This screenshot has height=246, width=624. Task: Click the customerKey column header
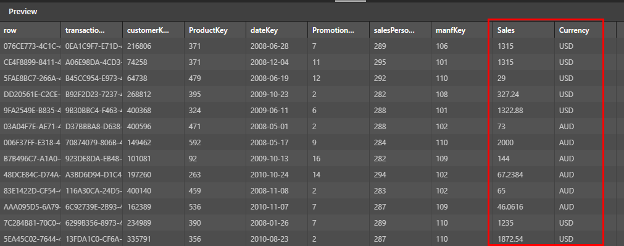pyautogui.click(x=153, y=30)
